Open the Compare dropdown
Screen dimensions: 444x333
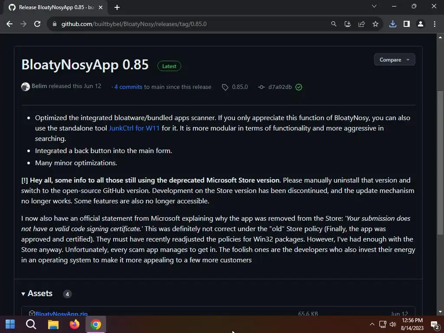[x=395, y=60]
